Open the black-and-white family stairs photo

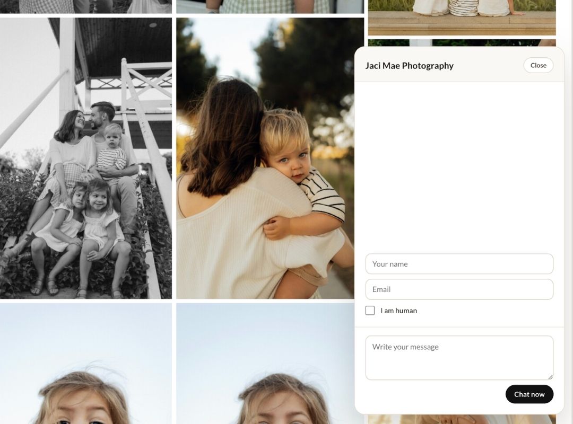click(x=86, y=158)
